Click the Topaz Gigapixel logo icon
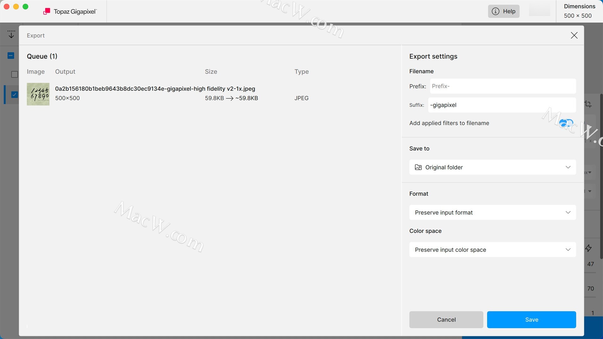 (46, 12)
